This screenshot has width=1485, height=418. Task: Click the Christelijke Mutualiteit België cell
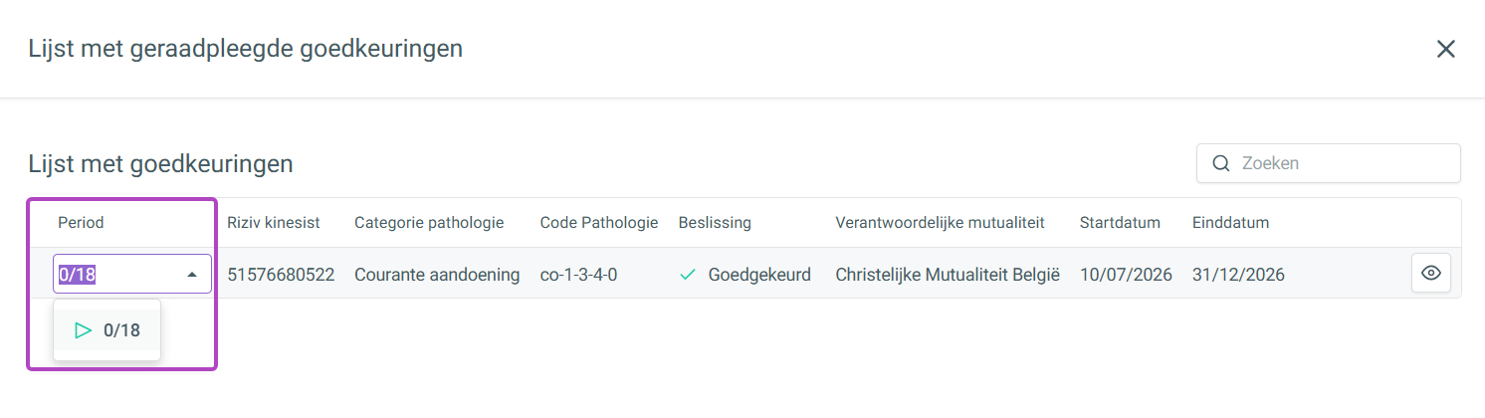point(948,274)
